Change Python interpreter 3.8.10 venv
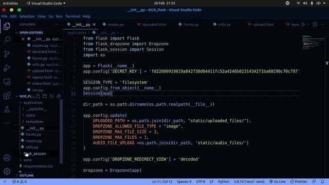This screenshot has width=329, height=185. click(x=249, y=181)
